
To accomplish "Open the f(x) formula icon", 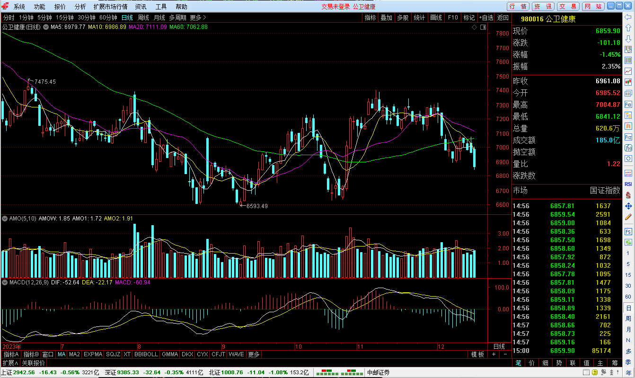I will (628, 148).
